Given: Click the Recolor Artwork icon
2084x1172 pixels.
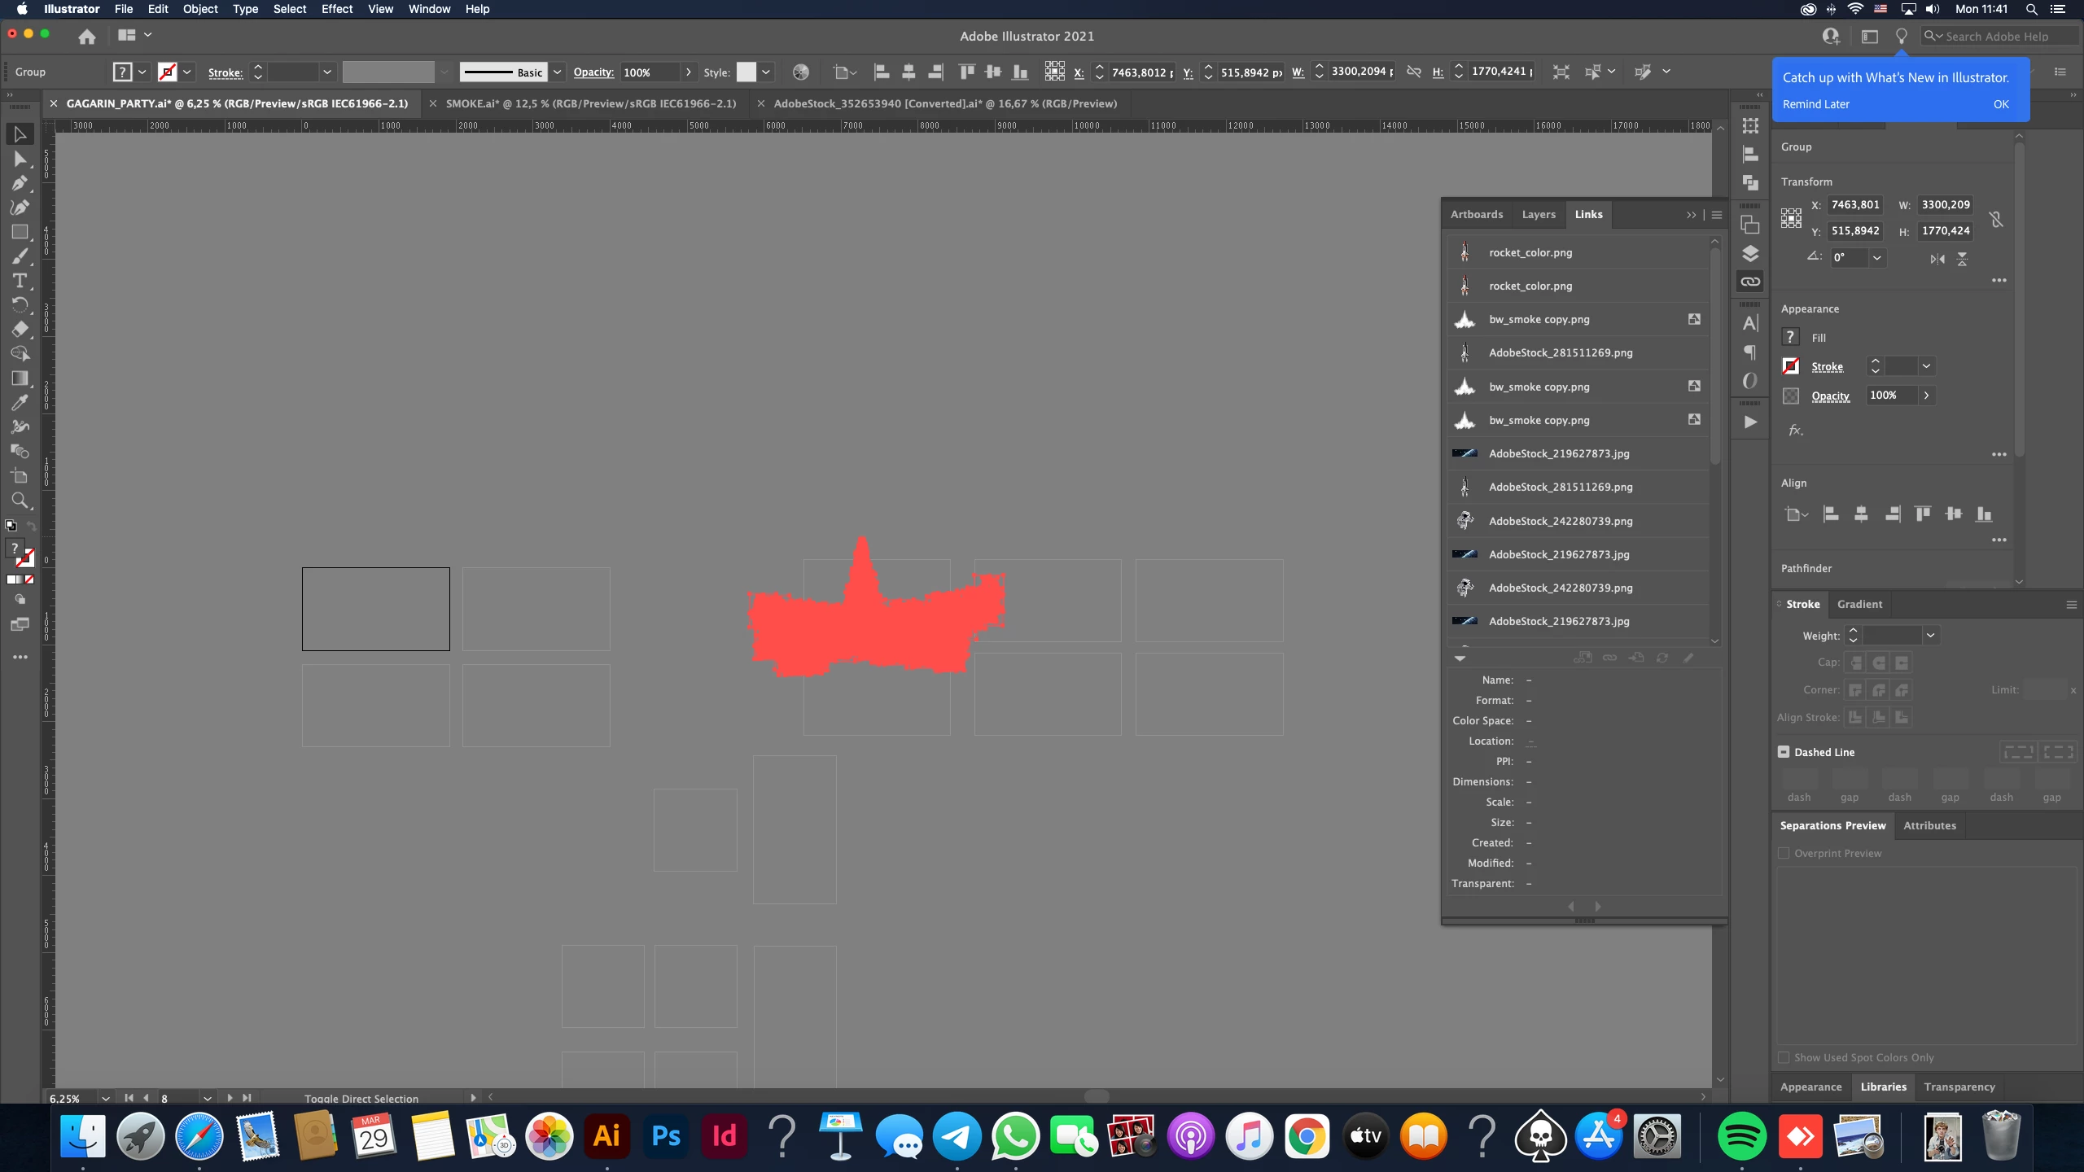Looking at the screenshot, I should (x=801, y=72).
